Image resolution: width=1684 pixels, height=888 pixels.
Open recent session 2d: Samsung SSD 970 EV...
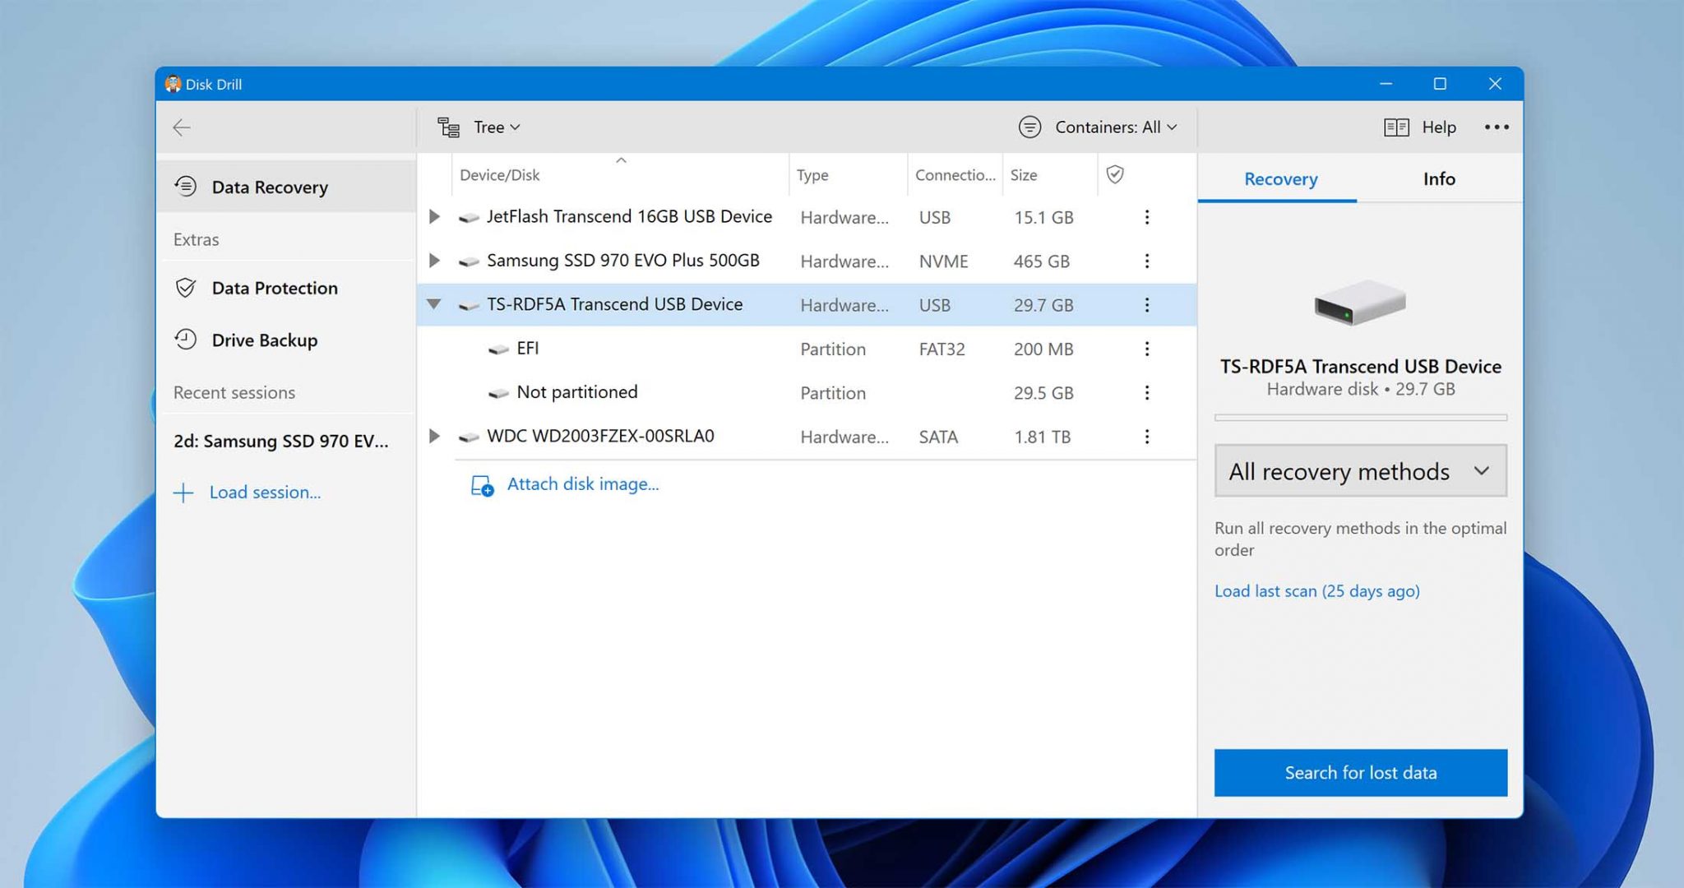pos(281,442)
